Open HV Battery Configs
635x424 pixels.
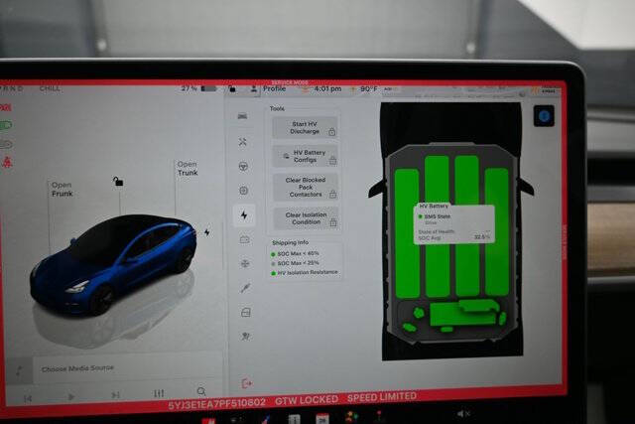tap(305, 156)
